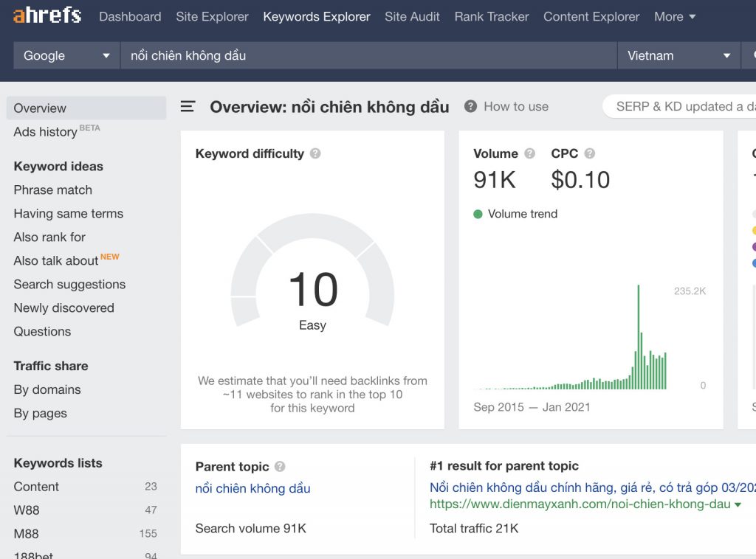Screen dimensions: 756x559
Task: Go to Site Explorer
Action: pos(212,16)
